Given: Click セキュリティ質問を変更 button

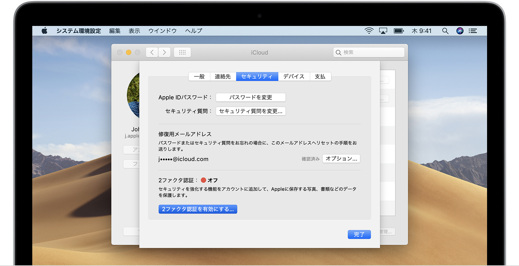Looking at the screenshot, I should tap(251, 111).
